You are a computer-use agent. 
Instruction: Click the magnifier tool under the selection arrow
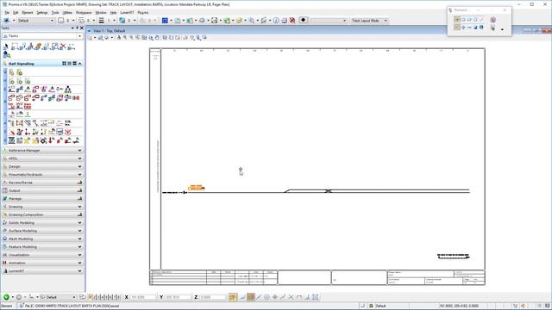click(6, 54)
